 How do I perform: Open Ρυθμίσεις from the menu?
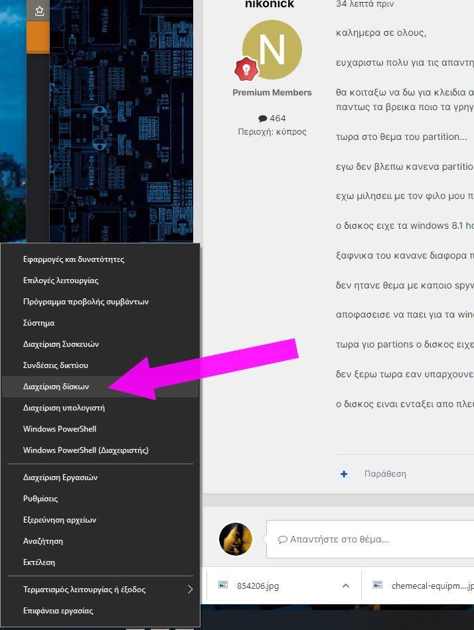pyautogui.click(x=100, y=499)
